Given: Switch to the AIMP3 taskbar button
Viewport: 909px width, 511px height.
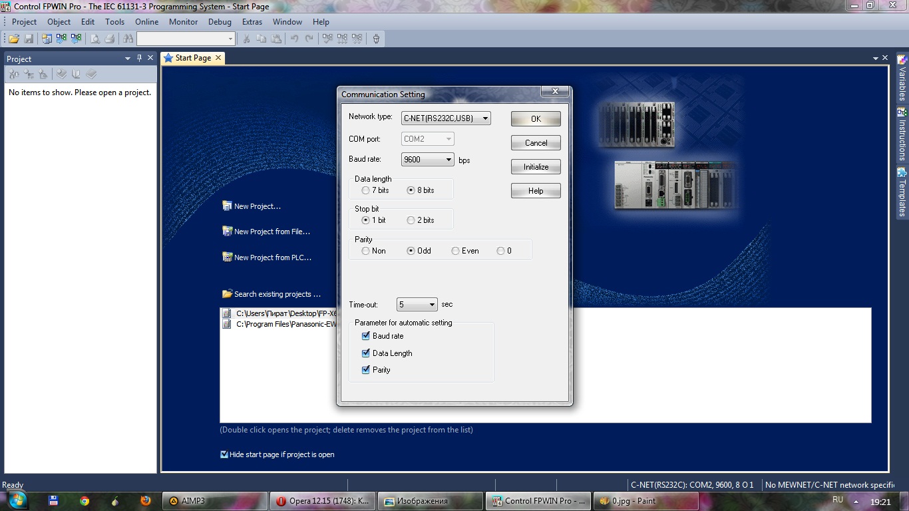Looking at the screenshot, I should (215, 501).
